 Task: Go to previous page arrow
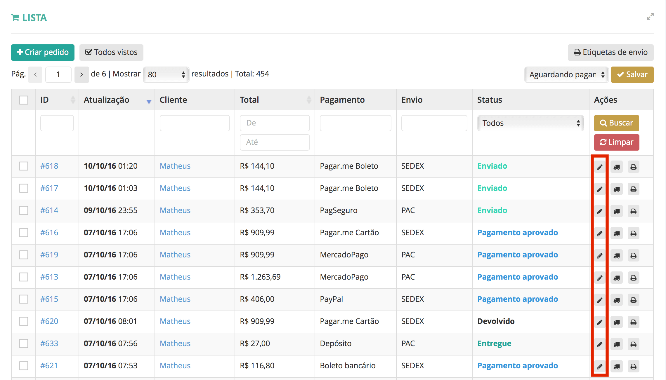click(35, 75)
